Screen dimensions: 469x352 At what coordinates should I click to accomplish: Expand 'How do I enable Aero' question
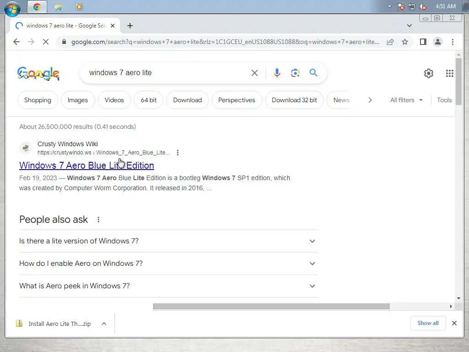pos(168,264)
